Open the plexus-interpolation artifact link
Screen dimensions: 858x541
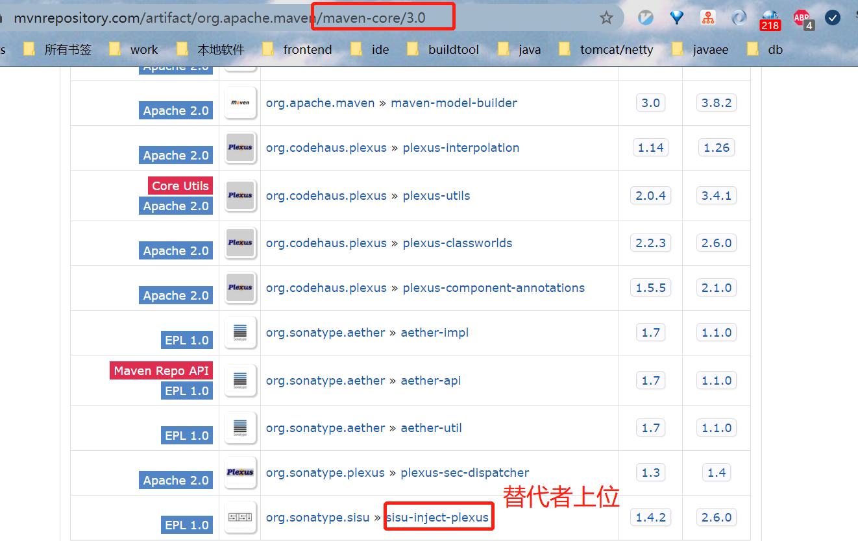pos(461,147)
